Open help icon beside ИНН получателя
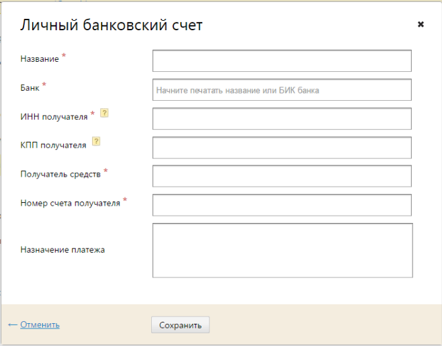Screen dimensions: 442x346 (104, 114)
